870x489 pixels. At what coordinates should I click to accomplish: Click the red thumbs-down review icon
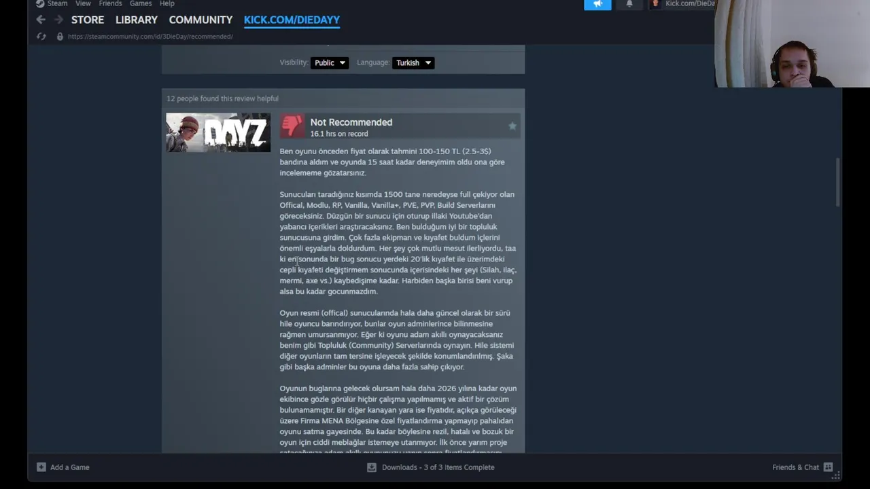[x=293, y=126]
